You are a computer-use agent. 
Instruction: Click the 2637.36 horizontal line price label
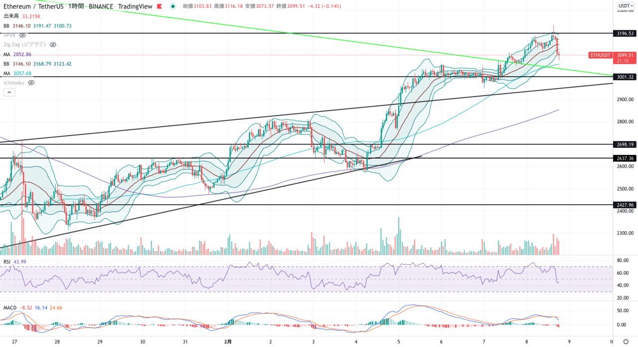(625, 158)
